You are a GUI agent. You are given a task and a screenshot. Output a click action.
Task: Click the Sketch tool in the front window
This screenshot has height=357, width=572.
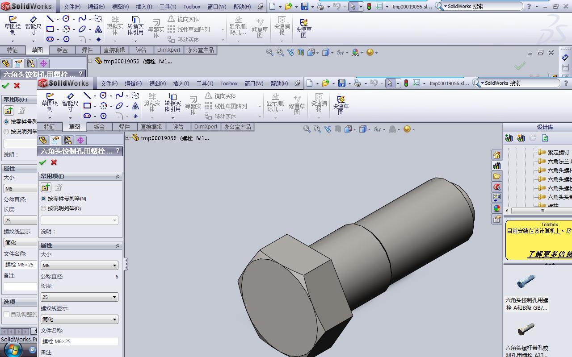coord(50,103)
